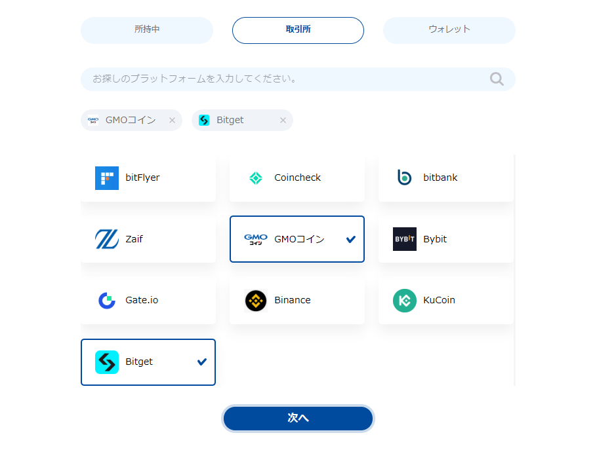Click the Bitget logo in chip
595x450 pixels.
pyautogui.click(x=204, y=120)
